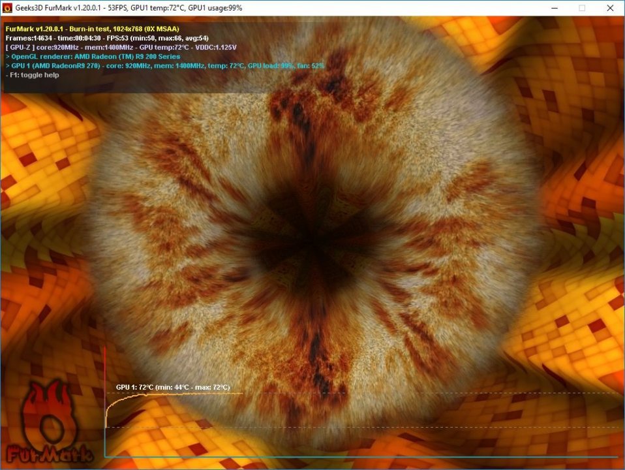Click the "GPU 1: 72°C (min: 44°C - max: 72°C)" label
This screenshot has height=470, width=625.
[x=173, y=387]
